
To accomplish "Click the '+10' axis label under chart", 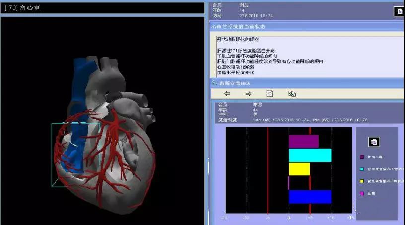I will pyautogui.click(x=331, y=218).
